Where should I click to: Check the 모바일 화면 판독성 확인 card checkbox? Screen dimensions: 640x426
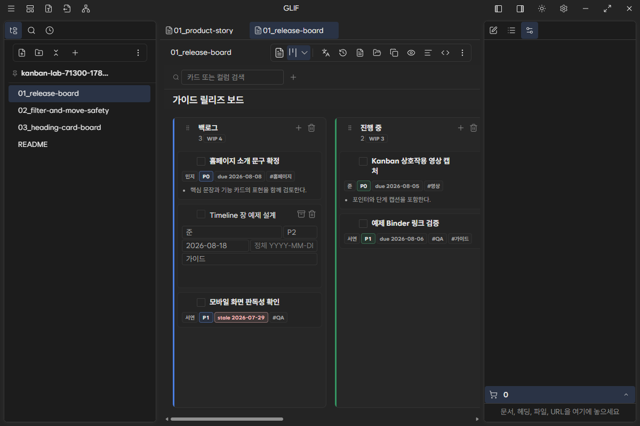[x=201, y=302]
